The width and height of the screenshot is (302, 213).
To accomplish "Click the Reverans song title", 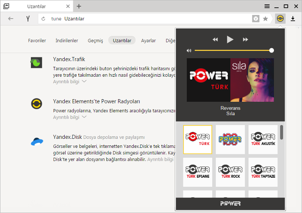I will tap(230, 108).
